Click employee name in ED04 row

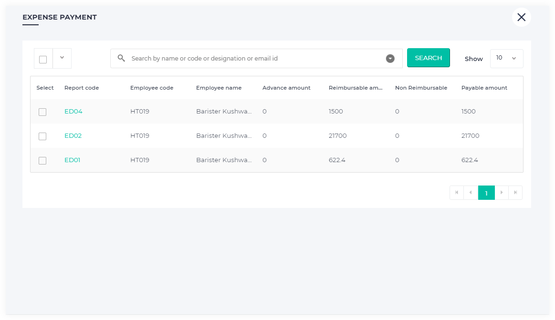(224, 112)
